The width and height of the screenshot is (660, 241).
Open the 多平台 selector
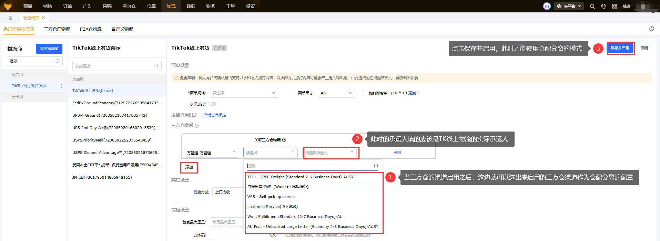(x=569, y=6)
